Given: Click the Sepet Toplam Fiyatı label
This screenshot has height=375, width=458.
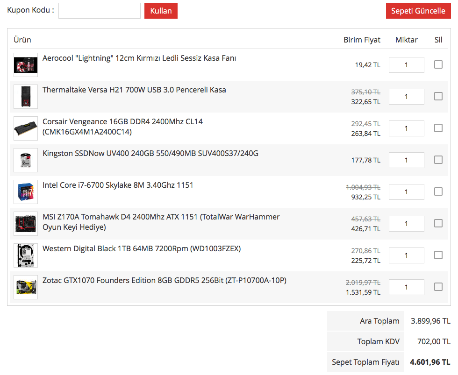Looking at the screenshot, I should (x=365, y=362).
